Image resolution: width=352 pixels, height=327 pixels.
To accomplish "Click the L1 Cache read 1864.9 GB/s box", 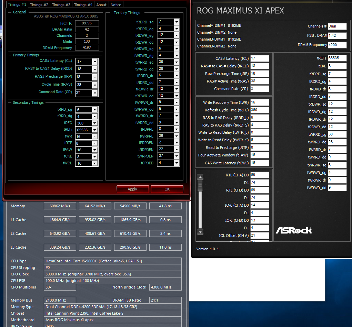I will [x=60, y=220].
